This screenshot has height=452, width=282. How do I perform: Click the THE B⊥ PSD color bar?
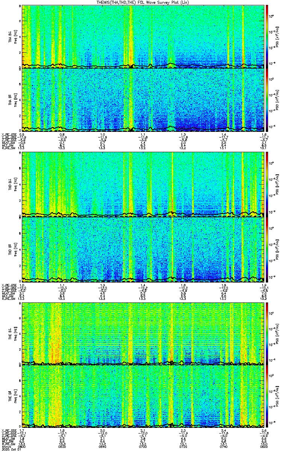pyautogui.click(x=267, y=333)
